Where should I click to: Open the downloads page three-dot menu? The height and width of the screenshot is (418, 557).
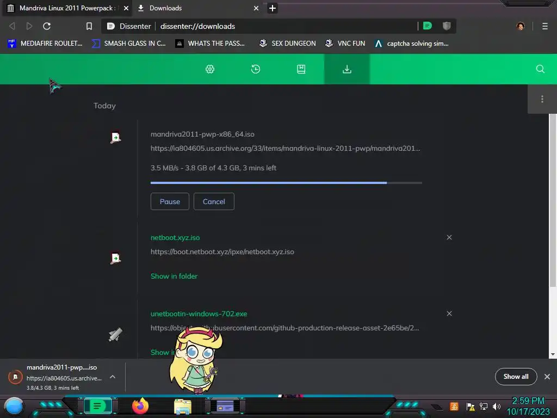click(x=542, y=99)
